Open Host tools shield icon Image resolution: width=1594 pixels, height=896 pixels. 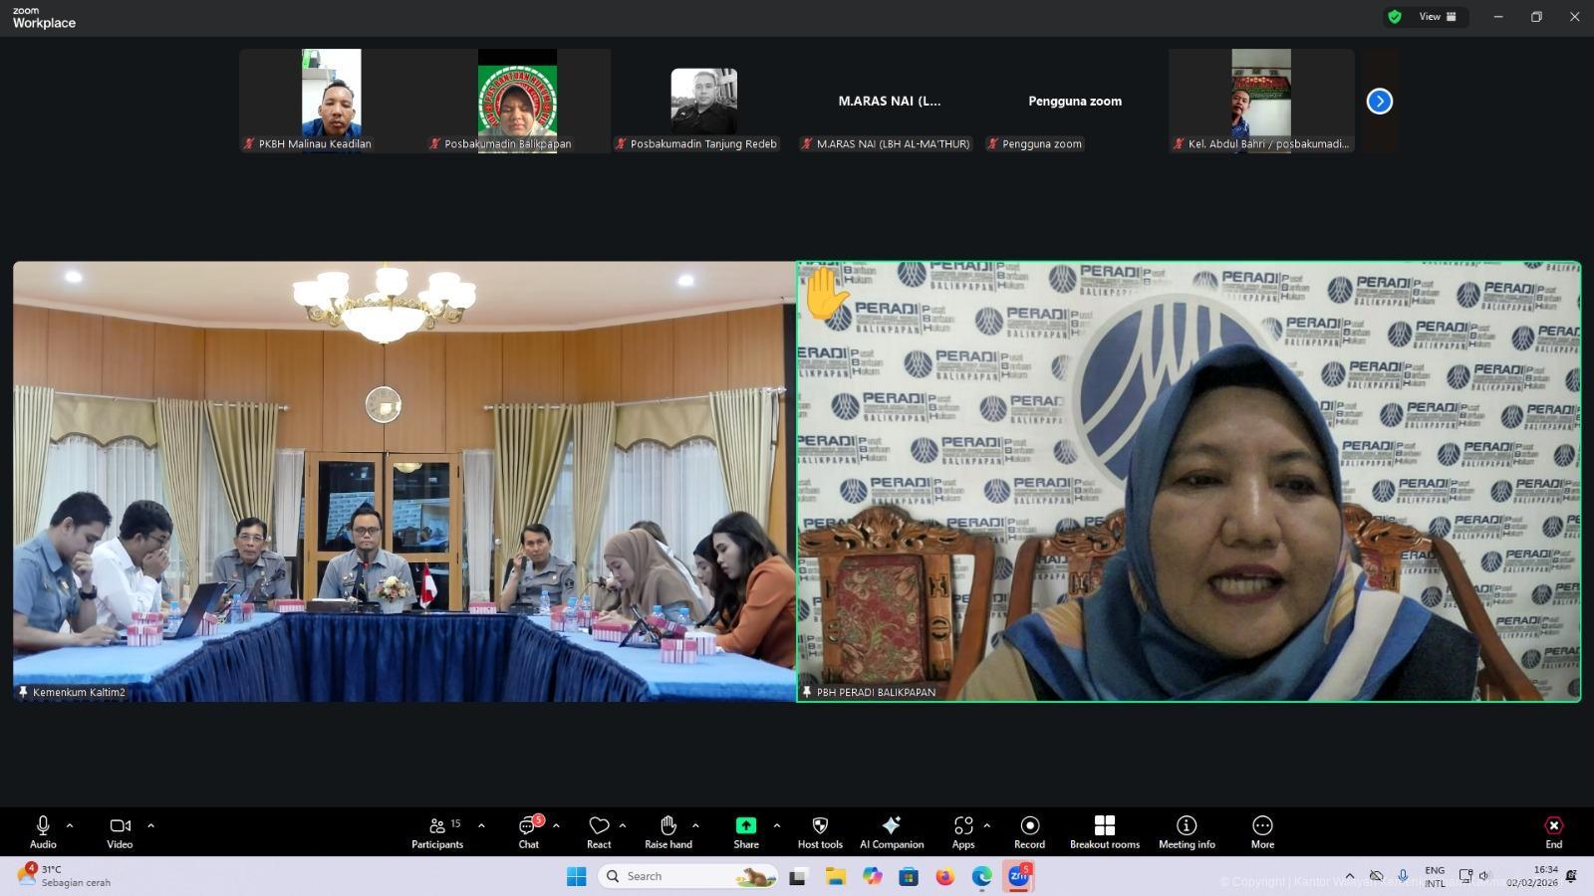pos(820,832)
